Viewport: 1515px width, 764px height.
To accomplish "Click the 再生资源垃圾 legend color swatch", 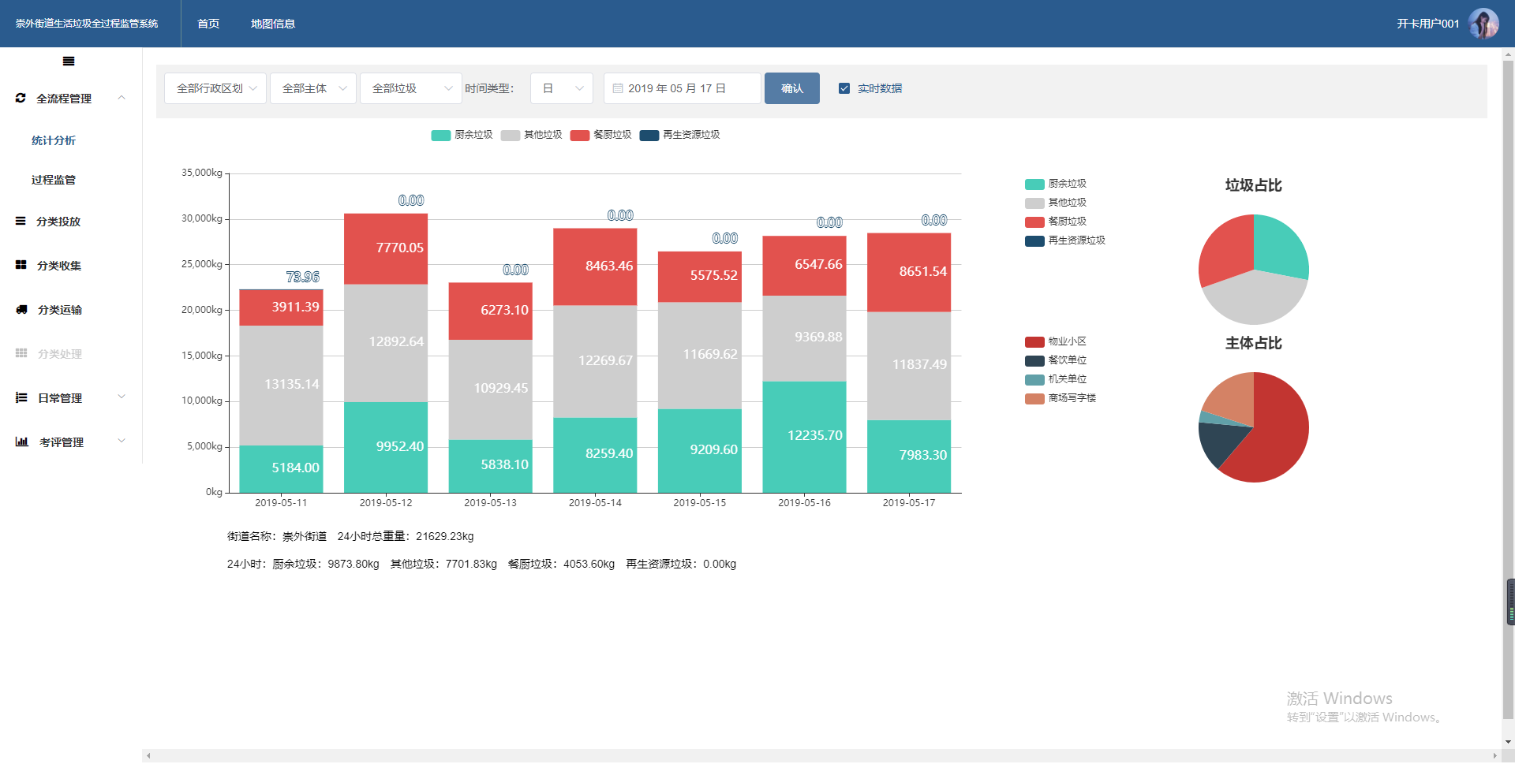I will click(x=649, y=136).
